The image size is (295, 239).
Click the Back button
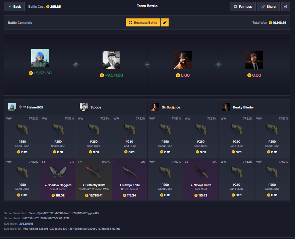pyautogui.click(x=14, y=7)
